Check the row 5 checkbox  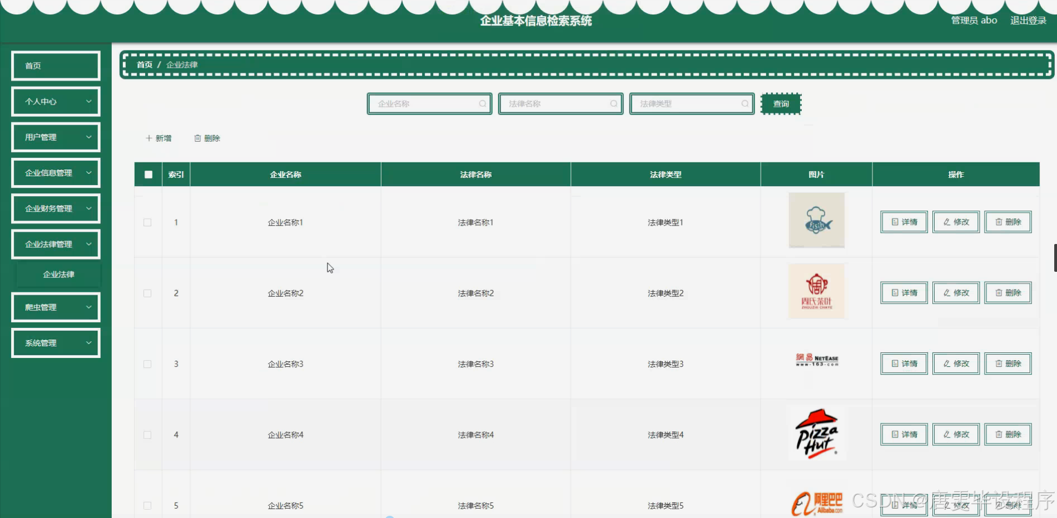(x=147, y=506)
